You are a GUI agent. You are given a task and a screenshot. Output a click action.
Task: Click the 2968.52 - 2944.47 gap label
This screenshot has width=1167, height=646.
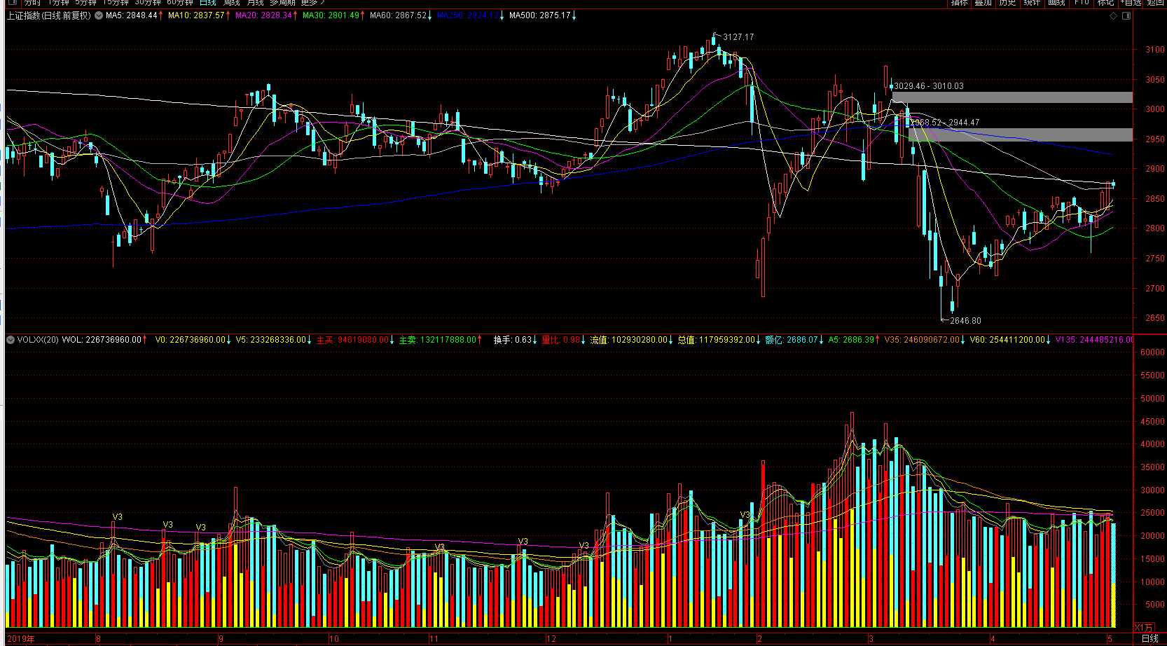[x=945, y=123]
